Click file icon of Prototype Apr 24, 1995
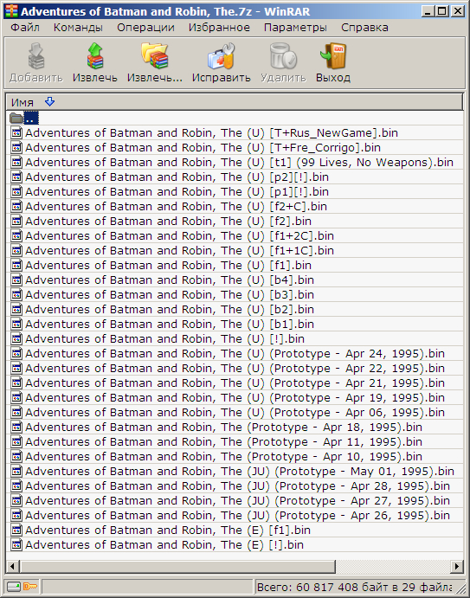The image size is (470, 598). pyautogui.click(x=16, y=354)
